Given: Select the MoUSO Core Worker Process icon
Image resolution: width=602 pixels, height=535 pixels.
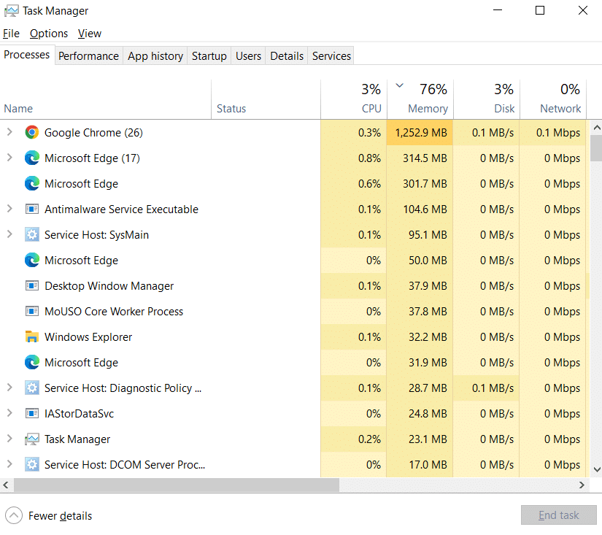Looking at the screenshot, I should pos(32,312).
